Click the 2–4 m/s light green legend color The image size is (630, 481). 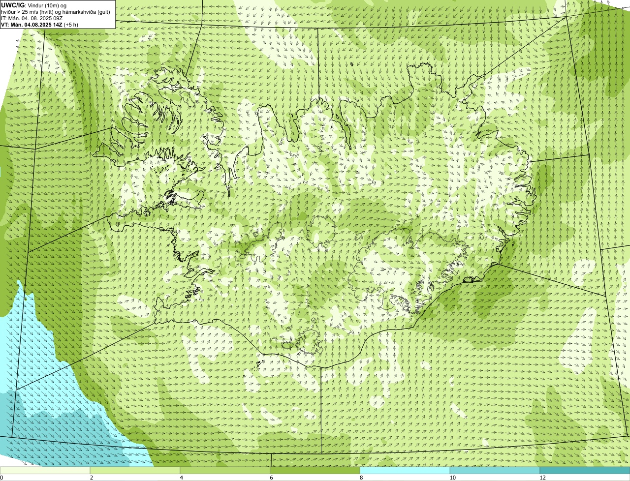[x=135, y=471]
